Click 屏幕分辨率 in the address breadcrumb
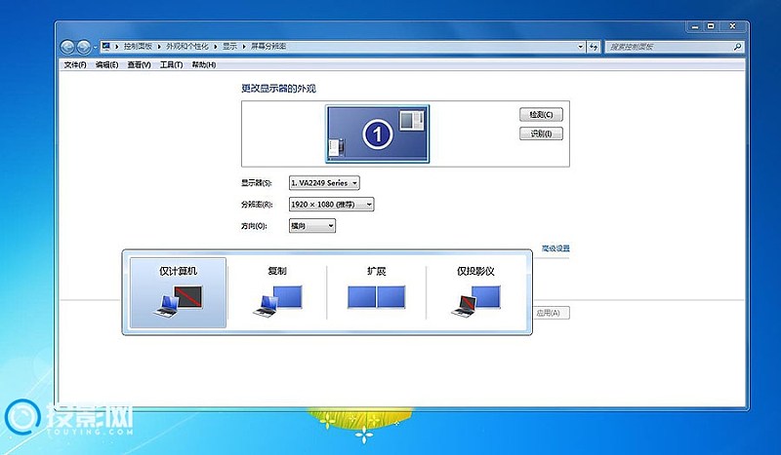 (267, 46)
